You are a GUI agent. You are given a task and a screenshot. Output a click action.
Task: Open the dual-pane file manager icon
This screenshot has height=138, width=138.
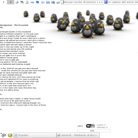[53, 2]
